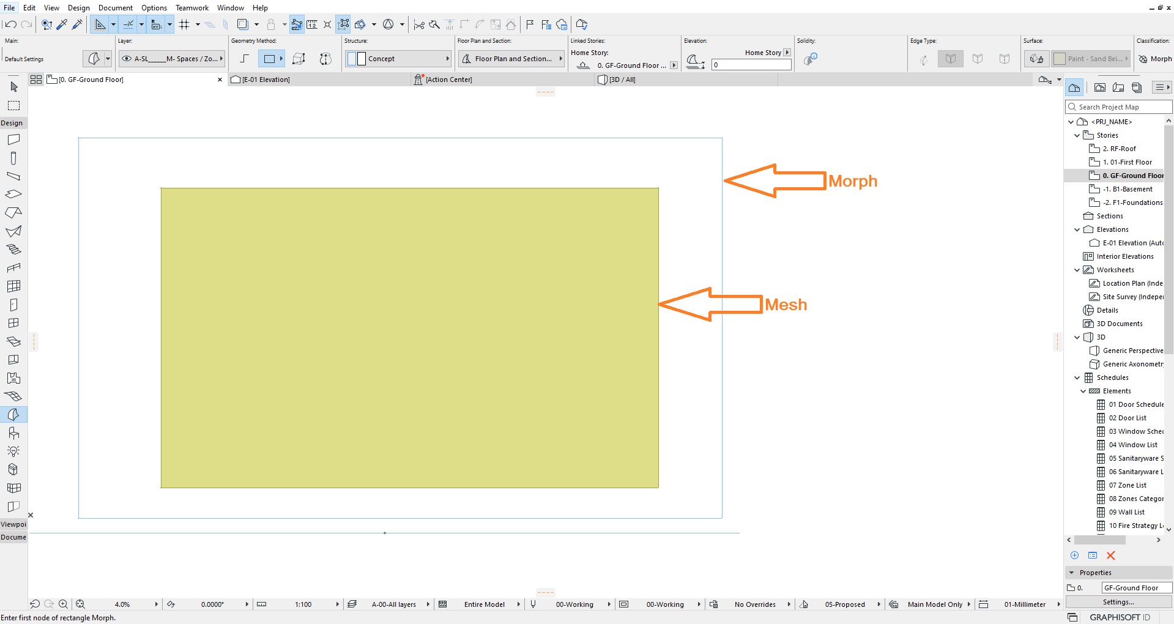Click the Measure tool icon
The height and width of the screenshot is (624, 1174).
[x=312, y=24]
